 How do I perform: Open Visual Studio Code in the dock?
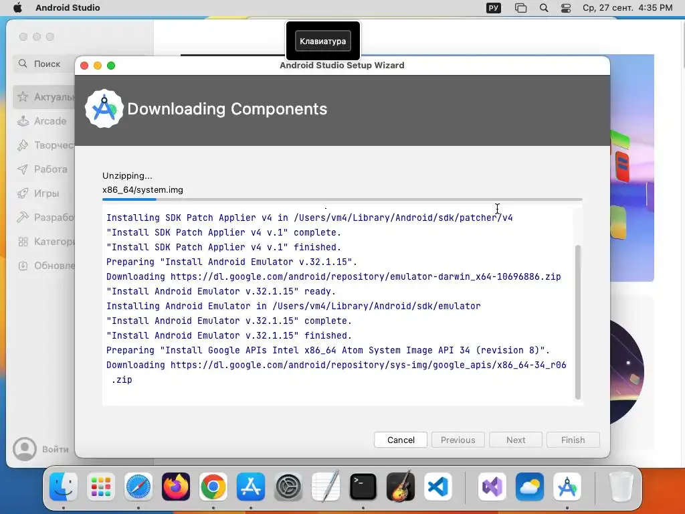click(438, 487)
